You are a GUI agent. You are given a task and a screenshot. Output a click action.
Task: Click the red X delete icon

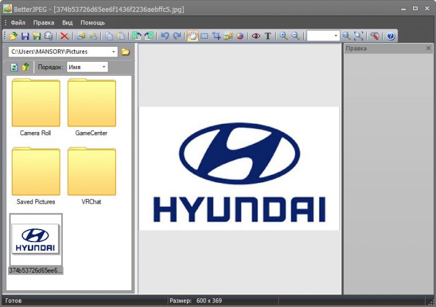(x=64, y=36)
